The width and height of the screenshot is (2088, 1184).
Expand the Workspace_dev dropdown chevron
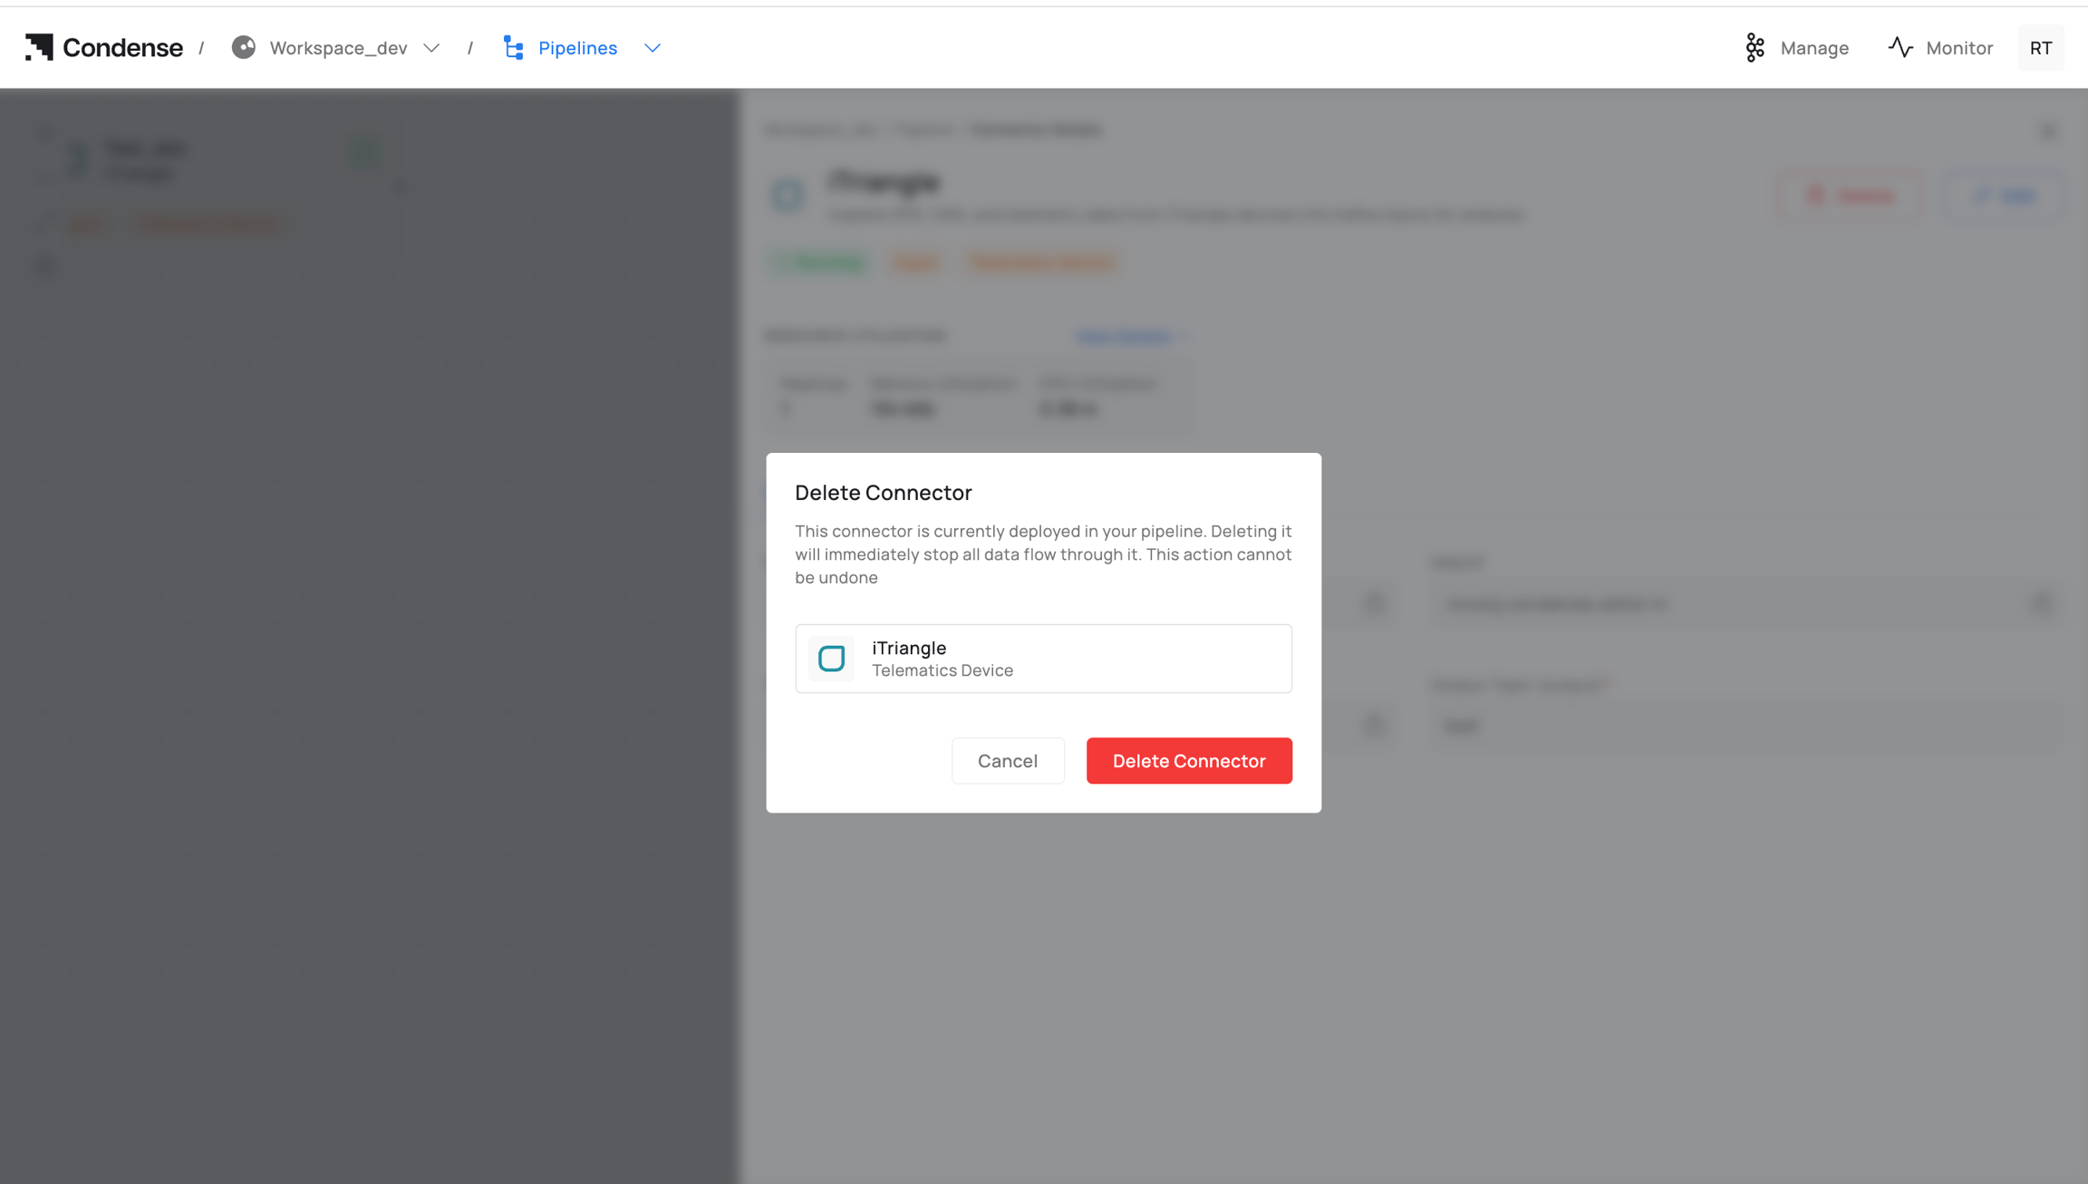coord(431,48)
